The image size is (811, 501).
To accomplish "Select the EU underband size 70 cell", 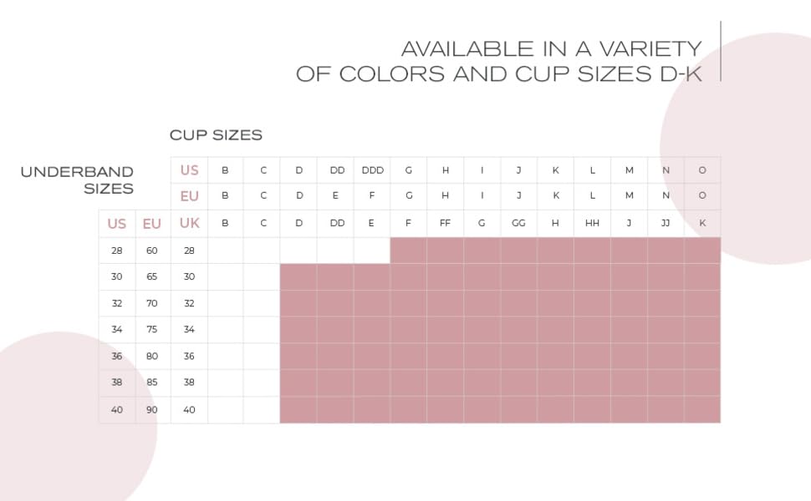I will 151,303.
